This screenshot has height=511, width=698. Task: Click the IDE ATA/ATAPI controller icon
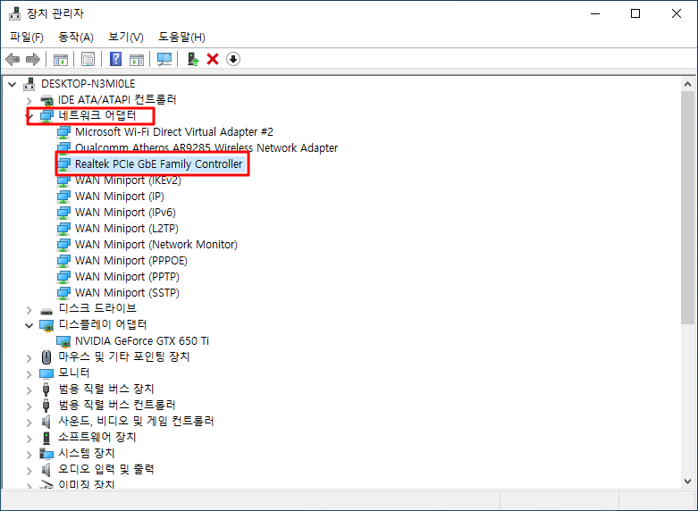(x=46, y=100)
